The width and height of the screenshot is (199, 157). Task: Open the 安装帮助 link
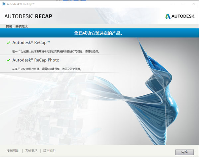point(13,151)
